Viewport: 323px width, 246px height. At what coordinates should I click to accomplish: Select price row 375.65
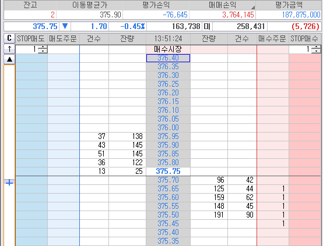pyautogui.click(x=168, y=189)
